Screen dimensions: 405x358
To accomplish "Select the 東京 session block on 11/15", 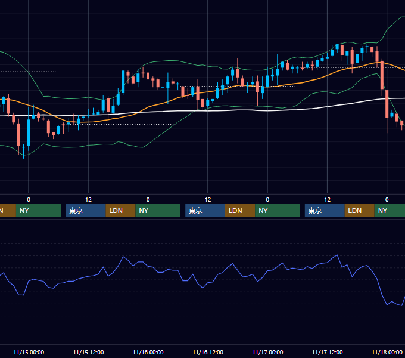I will [86, 211].
